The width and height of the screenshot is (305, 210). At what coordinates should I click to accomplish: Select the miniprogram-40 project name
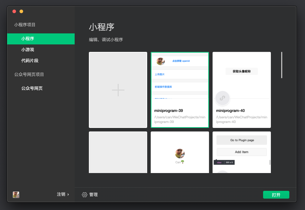(x=230, y=111)
